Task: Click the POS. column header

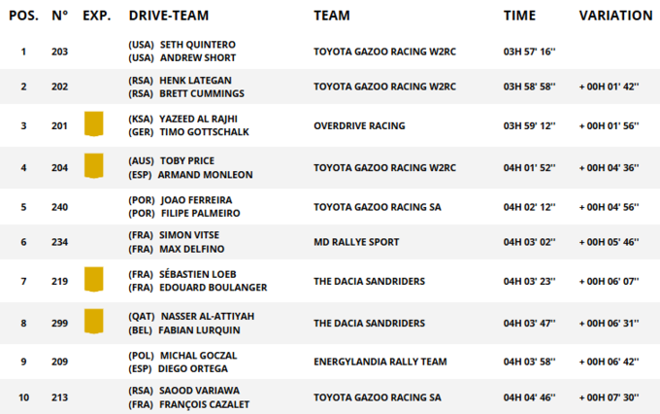Action: point(23,16)
